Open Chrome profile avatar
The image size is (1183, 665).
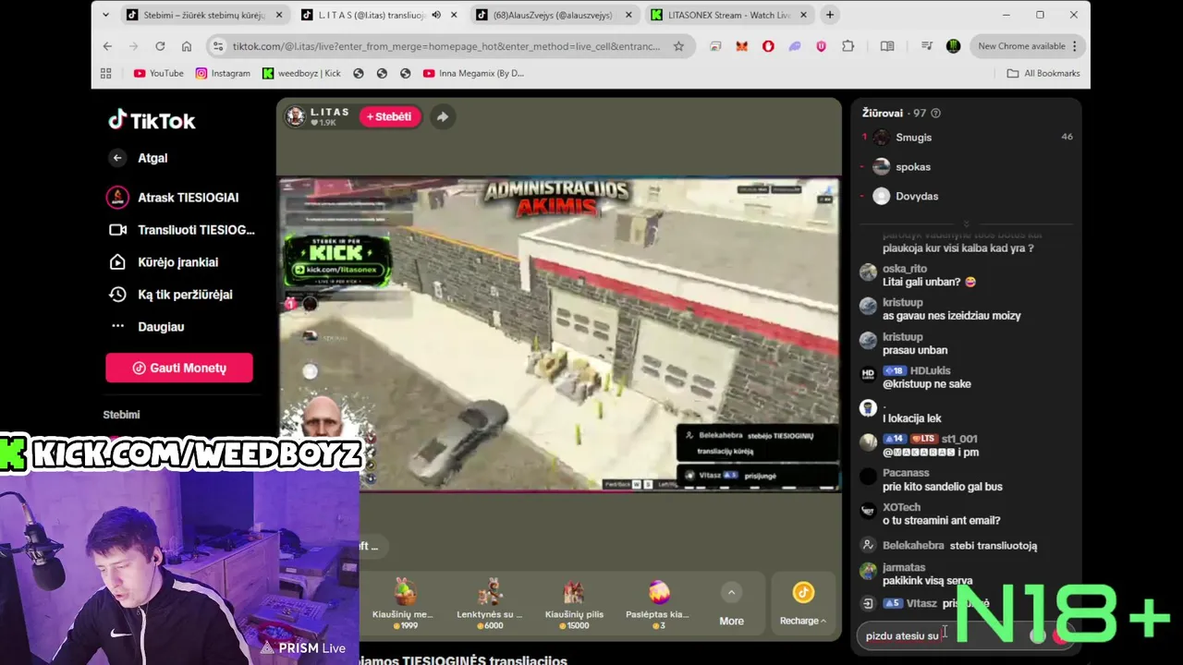(x=954, y=46)
